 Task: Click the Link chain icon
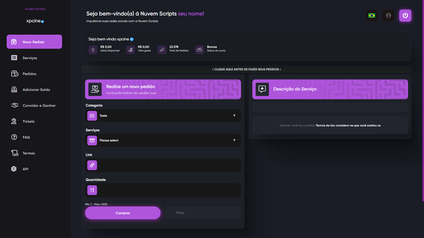tap(92, 165)
